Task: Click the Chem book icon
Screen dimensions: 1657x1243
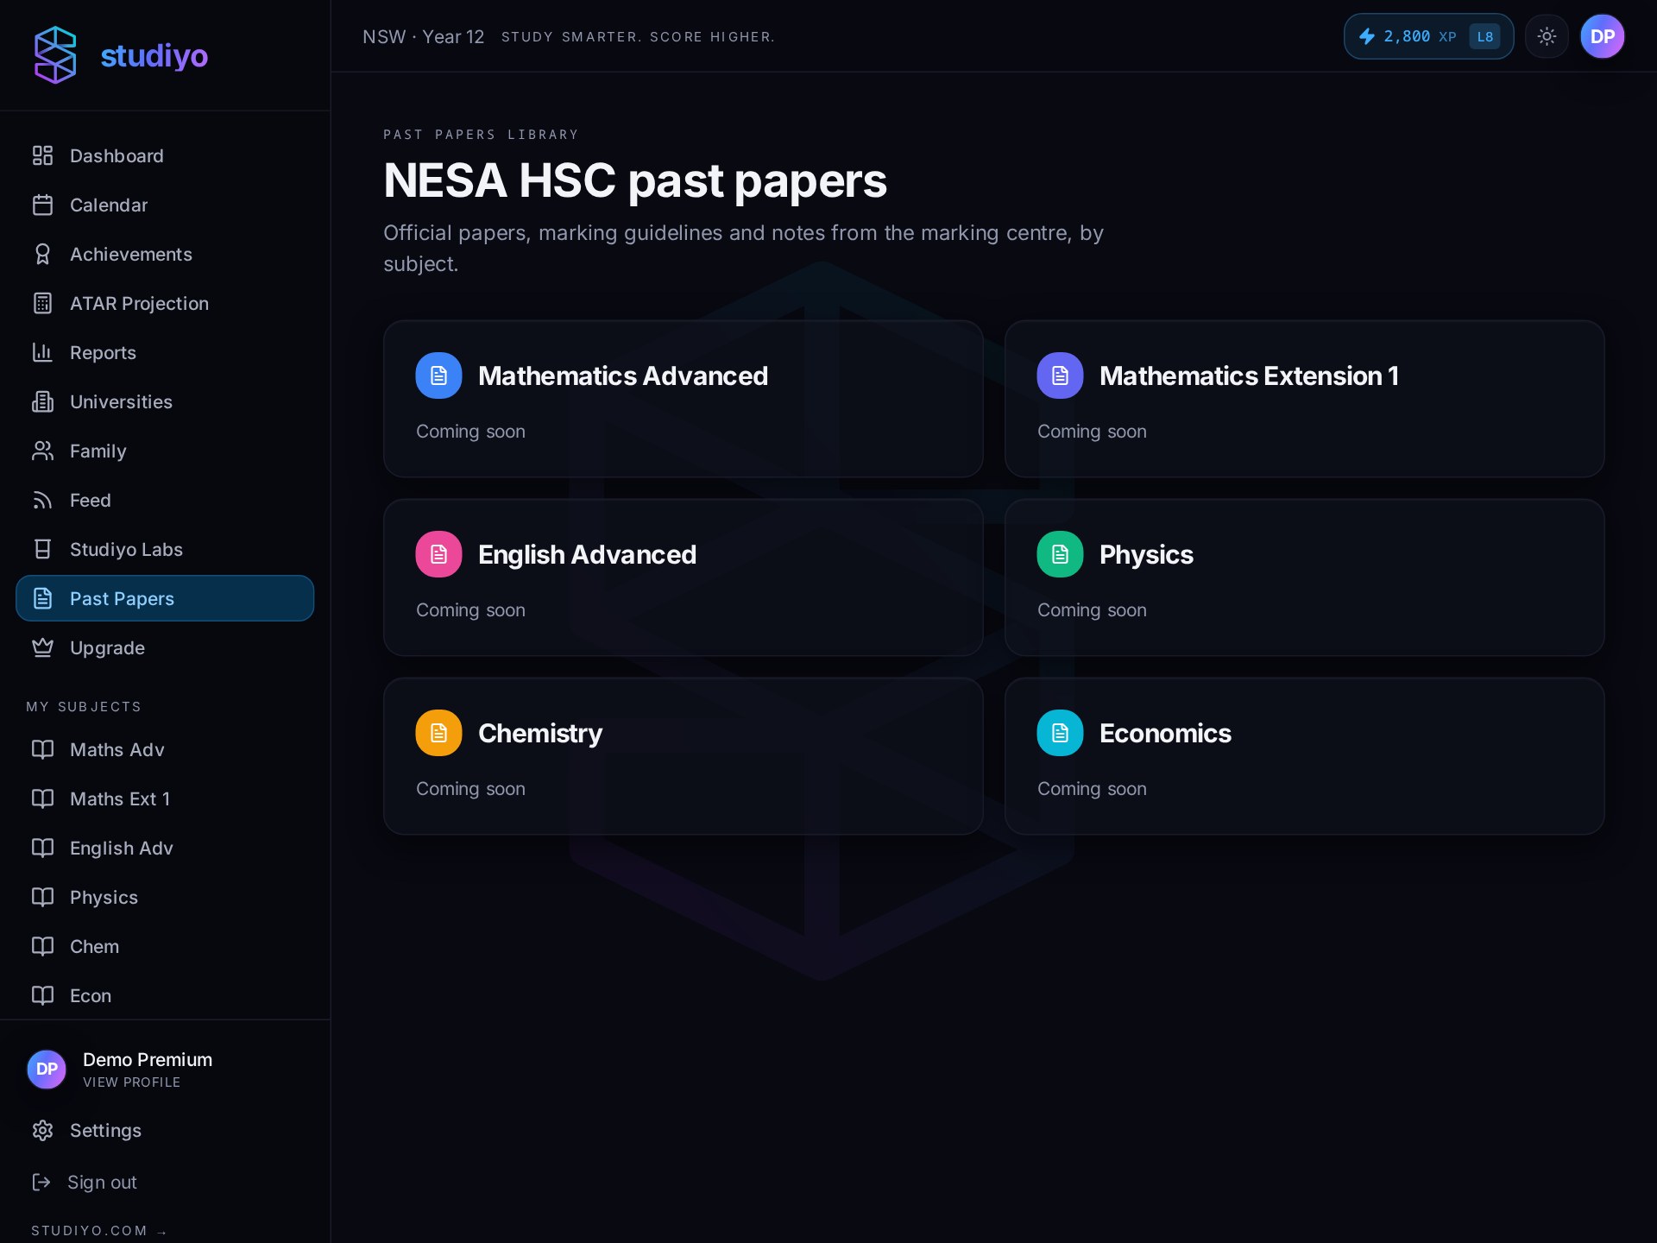Action: pyautogui.click(x=42, y=946)
